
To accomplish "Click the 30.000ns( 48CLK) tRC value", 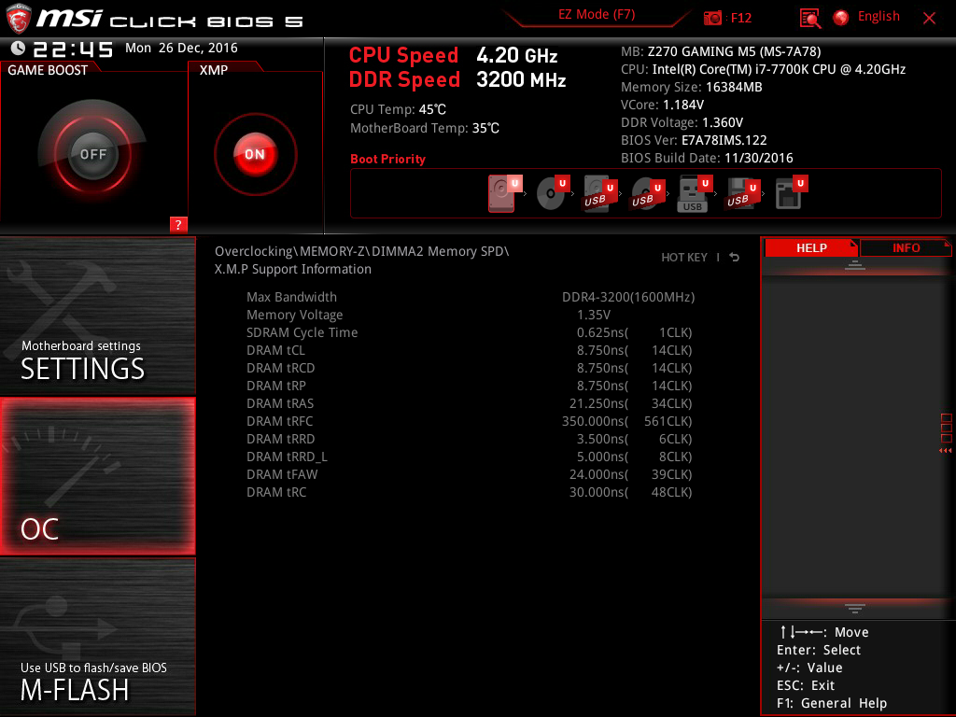I will 630,491.
